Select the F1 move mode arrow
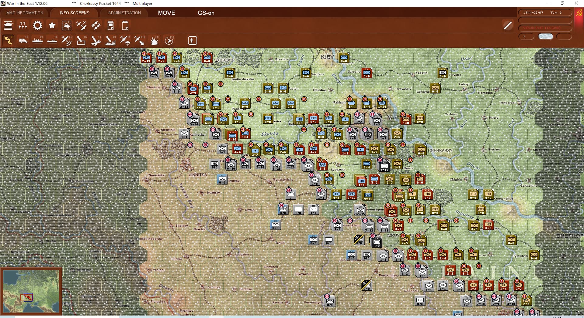The image size is (584, 318). pos(8,40)
